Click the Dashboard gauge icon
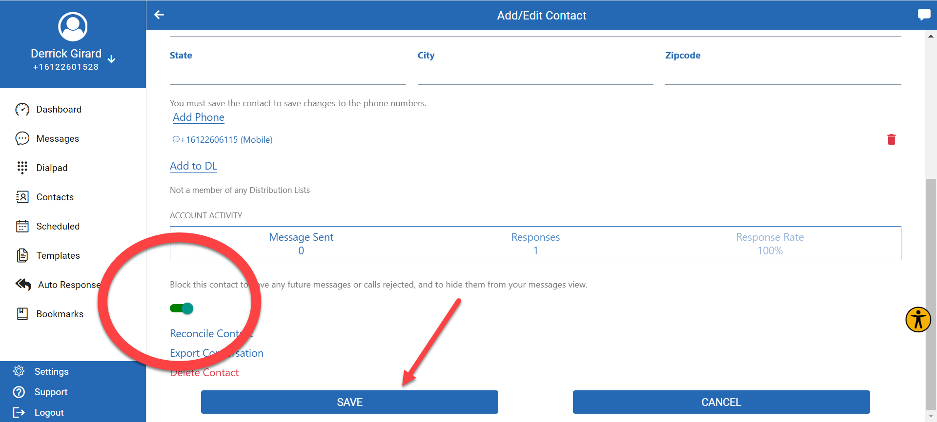The image size is (937, 422). click(22, 110)
